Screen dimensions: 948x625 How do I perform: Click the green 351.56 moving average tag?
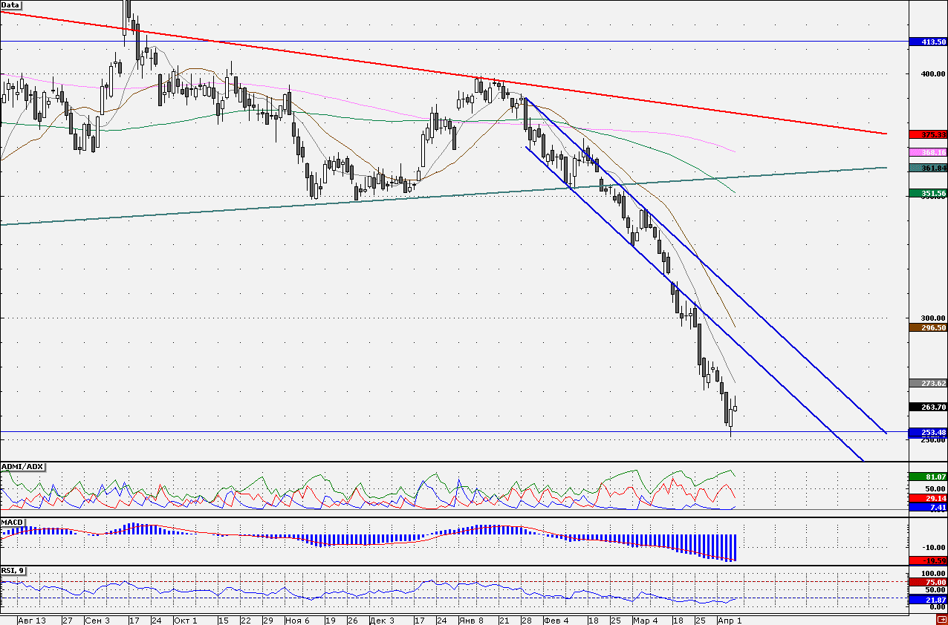[928, 193]
